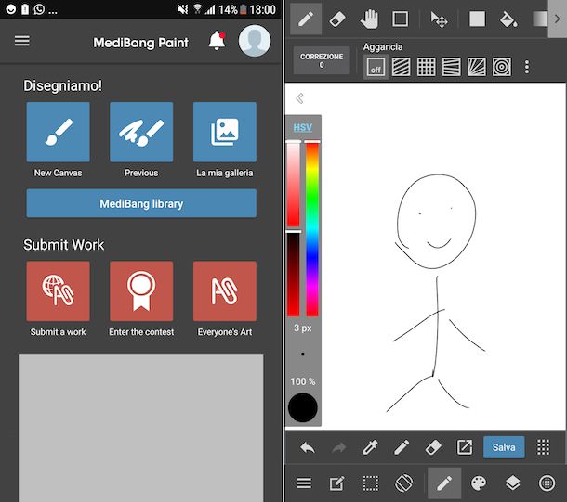Viewport: 567px width, 502px height.
Task: Open notifications bell icon
Action: click(217, 41)
